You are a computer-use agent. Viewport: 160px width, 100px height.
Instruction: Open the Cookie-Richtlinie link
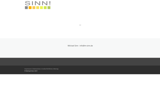[x=47, y=69]
